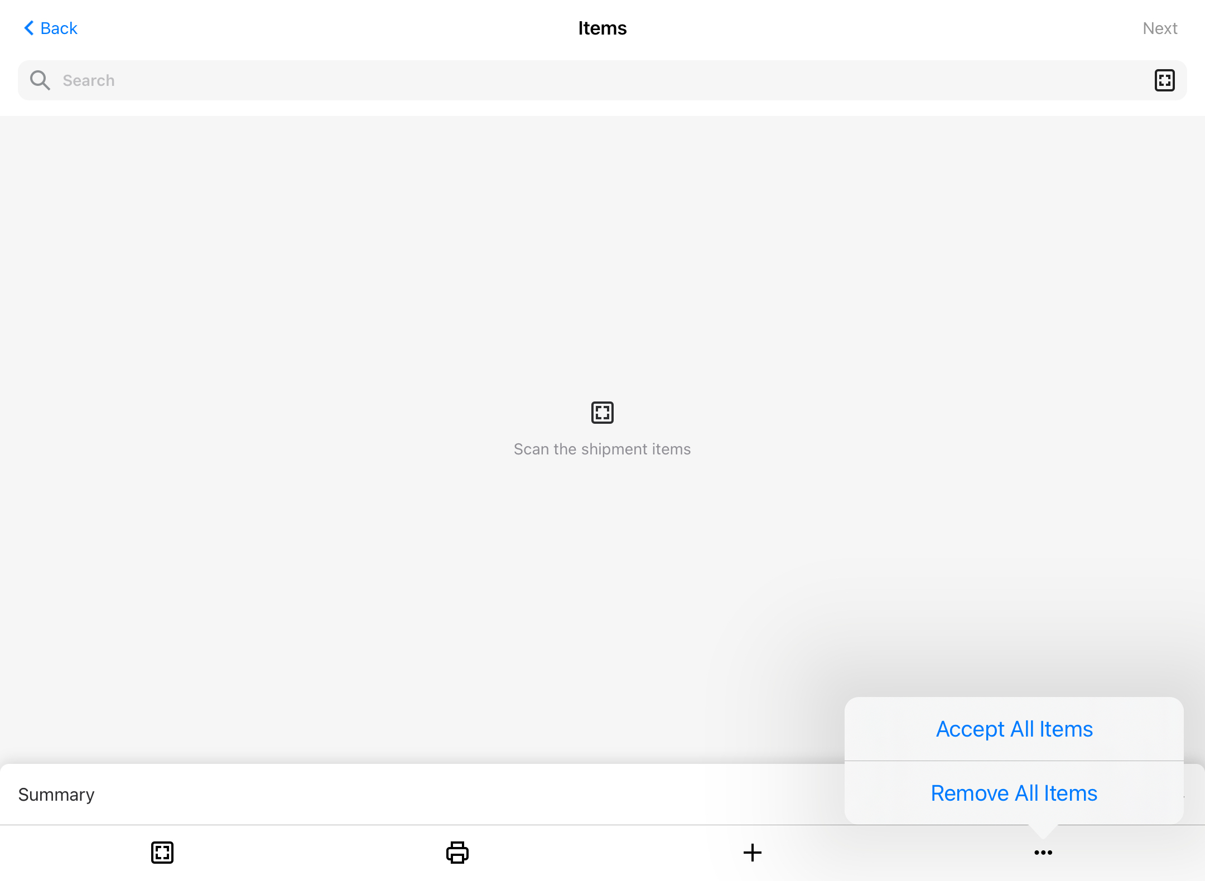
Task: Toggle the more options ellipsis icon
Action: click(1043, 853)
